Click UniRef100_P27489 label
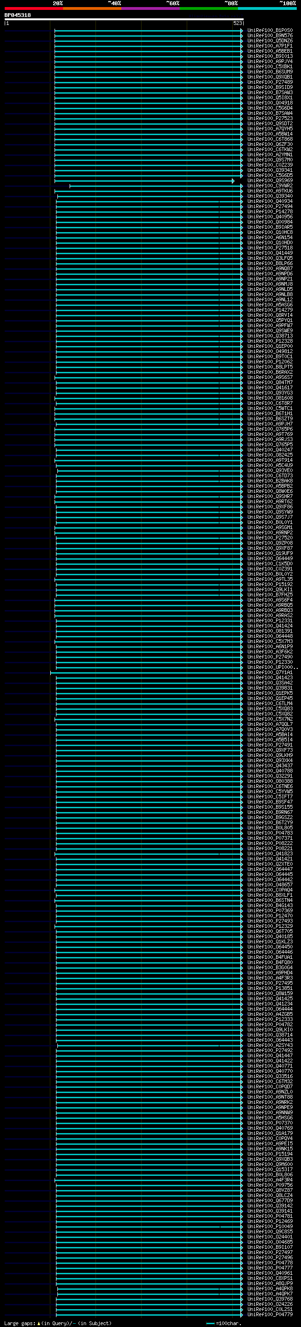This screenshot has width=301, height=1327. (x=270, y=82)
